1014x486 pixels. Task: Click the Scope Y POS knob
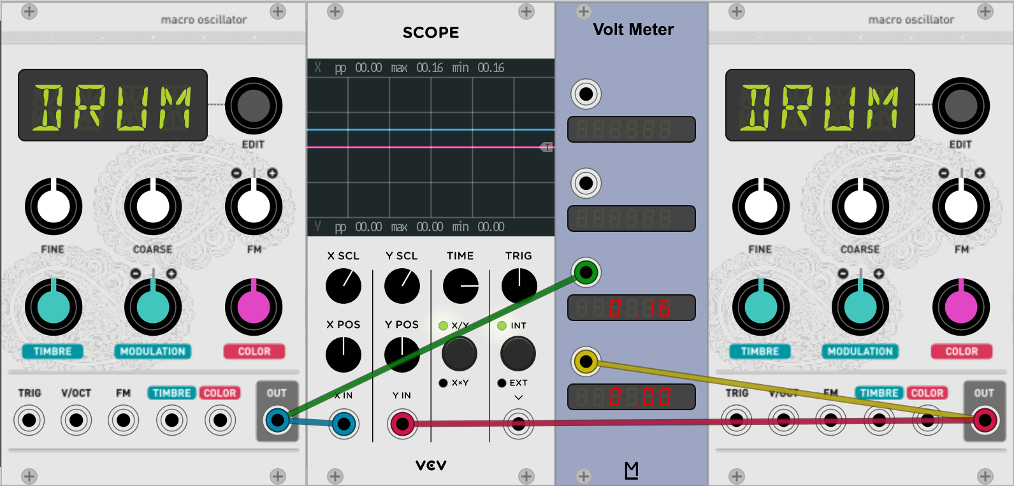(x=402, y=355)
